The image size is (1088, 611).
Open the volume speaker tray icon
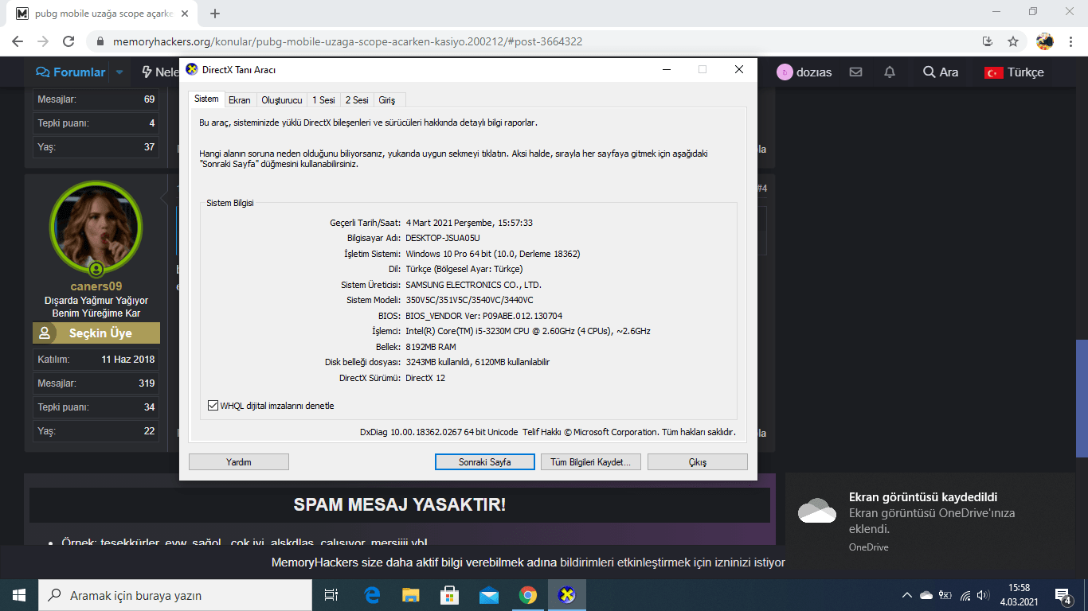pyautogui.click(x=984, y=595)
